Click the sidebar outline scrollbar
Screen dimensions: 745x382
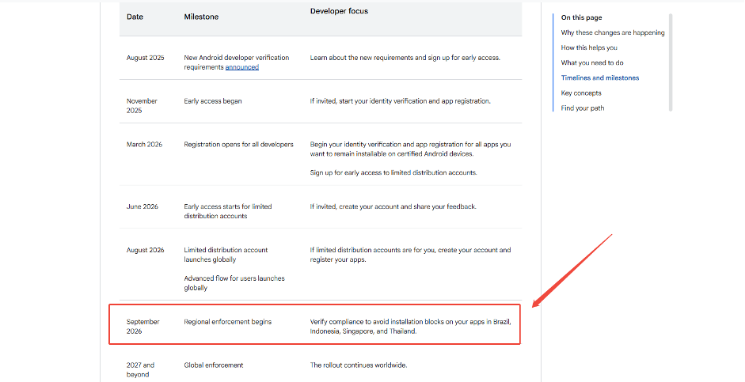tap(670, 62)
